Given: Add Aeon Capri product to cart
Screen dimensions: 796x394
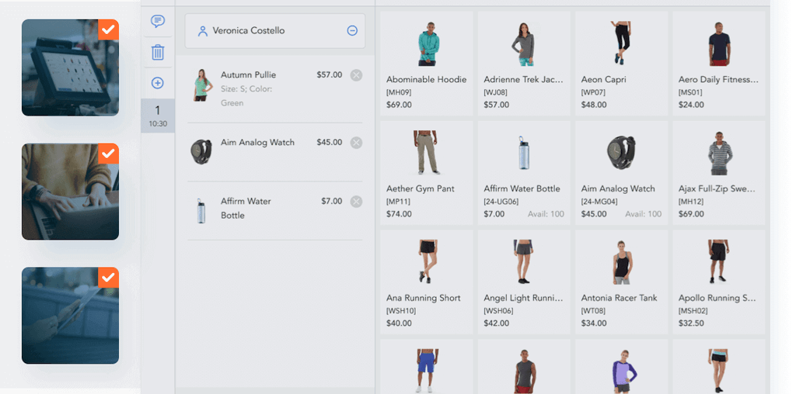Looking at the screenshot, I should 621,64.
